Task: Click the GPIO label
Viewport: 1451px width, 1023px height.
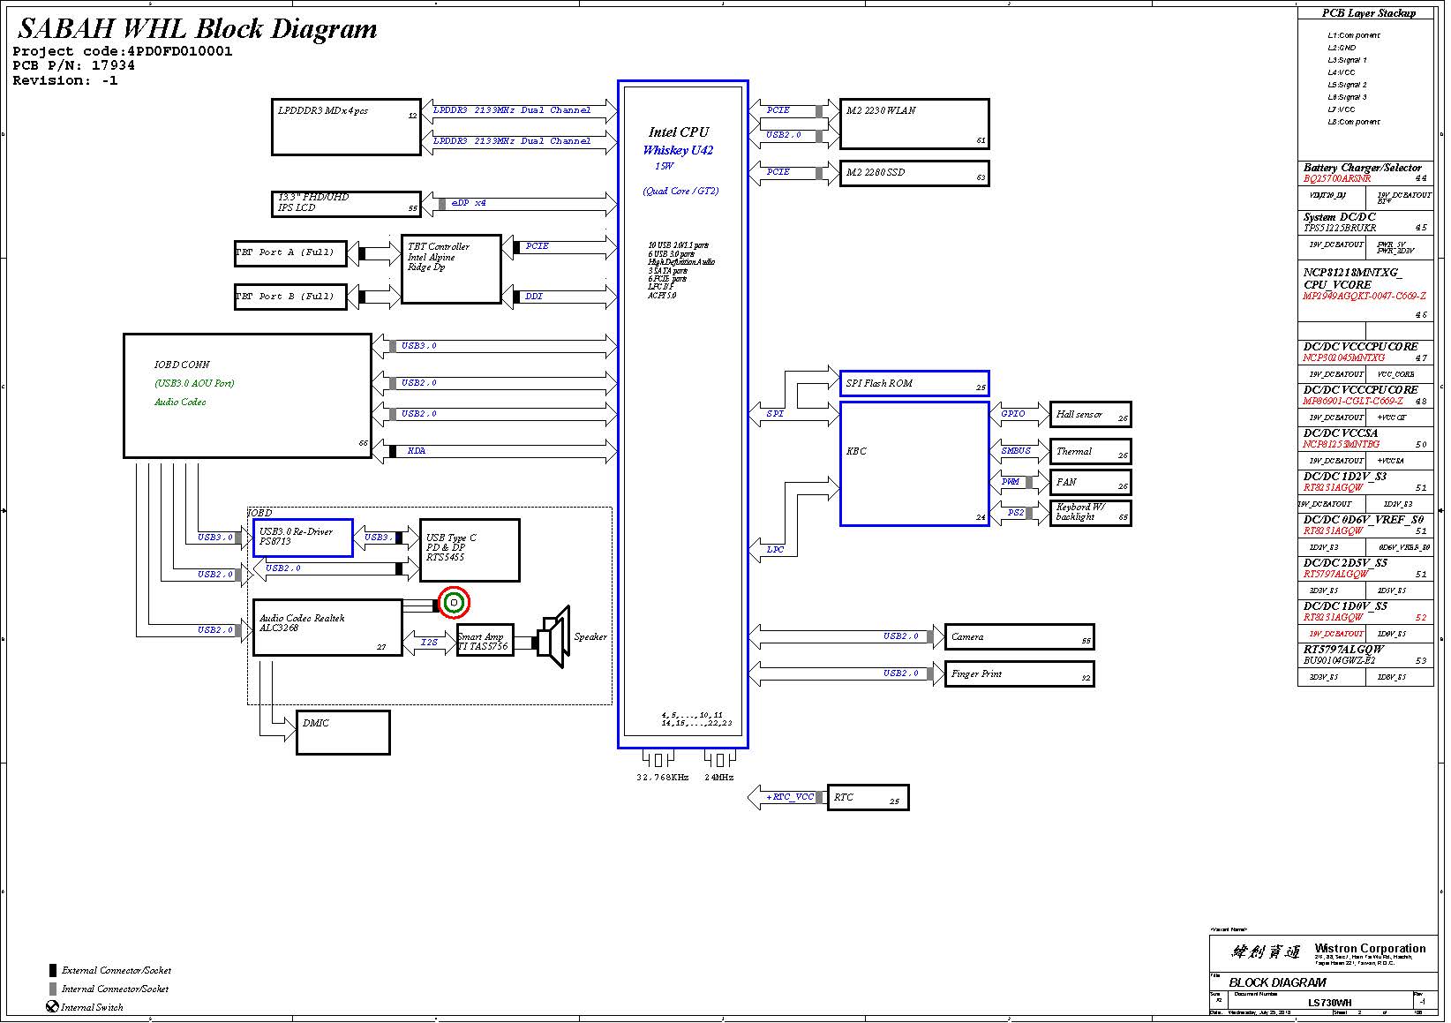Action: [x=1013, y=414]
